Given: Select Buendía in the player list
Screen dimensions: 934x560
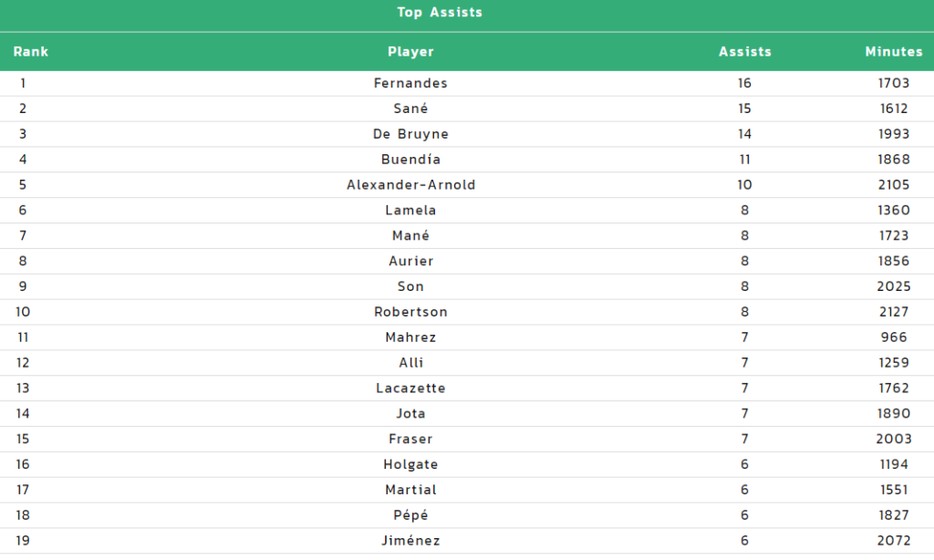Looking at the screenshot, I should [410, 160].
